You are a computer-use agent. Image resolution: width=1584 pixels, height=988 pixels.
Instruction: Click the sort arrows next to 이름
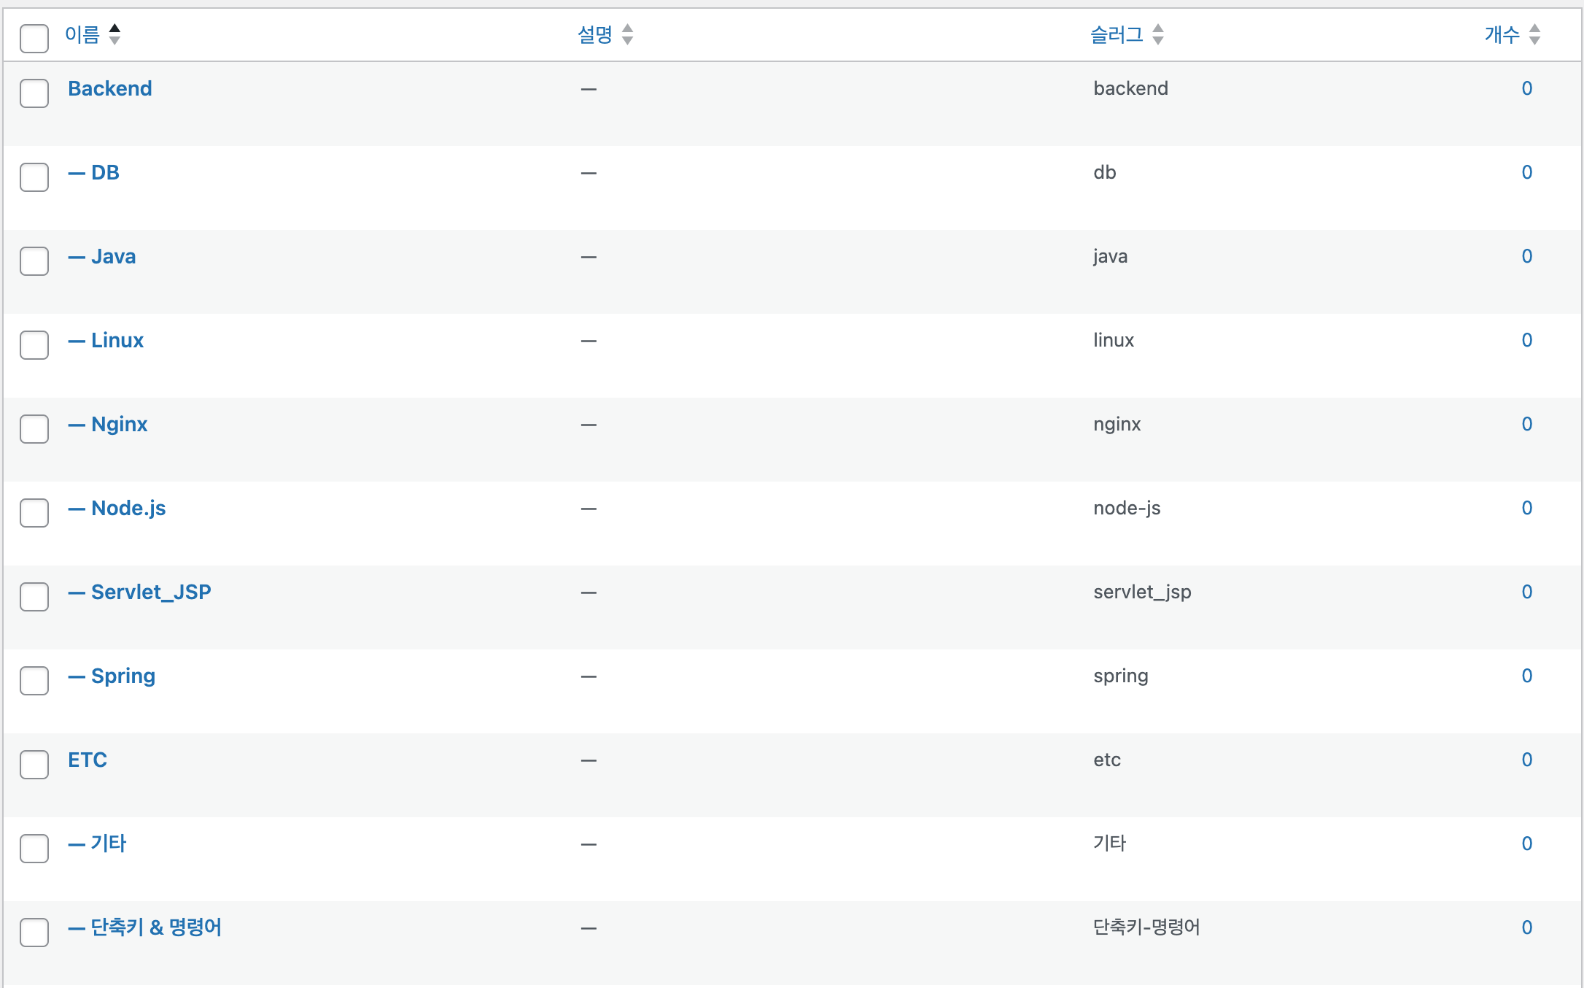[x=114, y=34]
